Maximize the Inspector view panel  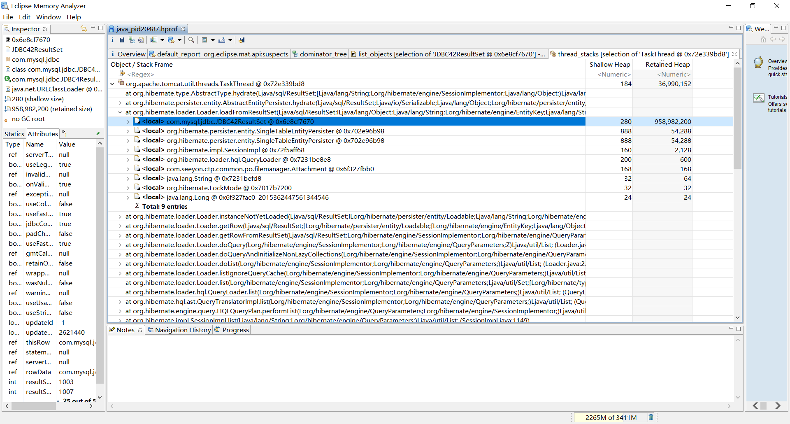tap(100, 28)
